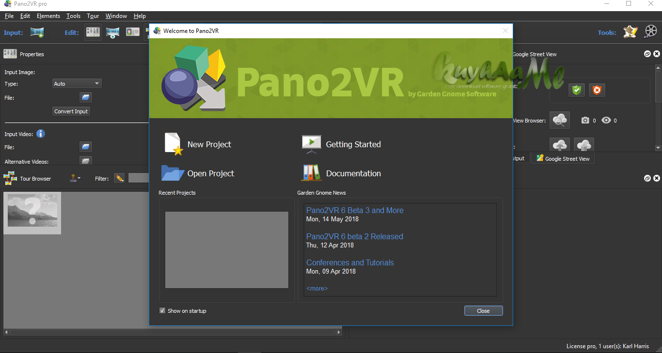
Task: Click the Getting Started presentation icon
Action: [311, 144]
